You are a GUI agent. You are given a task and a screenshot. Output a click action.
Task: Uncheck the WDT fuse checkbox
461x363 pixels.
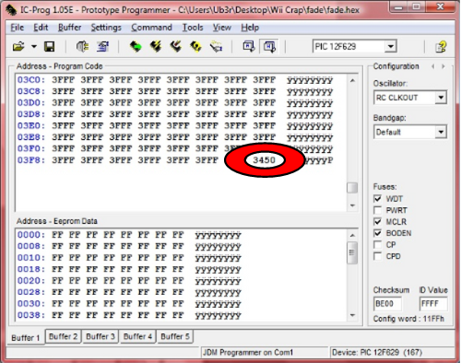[377, 199]
